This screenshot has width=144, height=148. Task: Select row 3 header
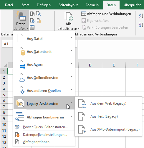click(x=4, y=83)
